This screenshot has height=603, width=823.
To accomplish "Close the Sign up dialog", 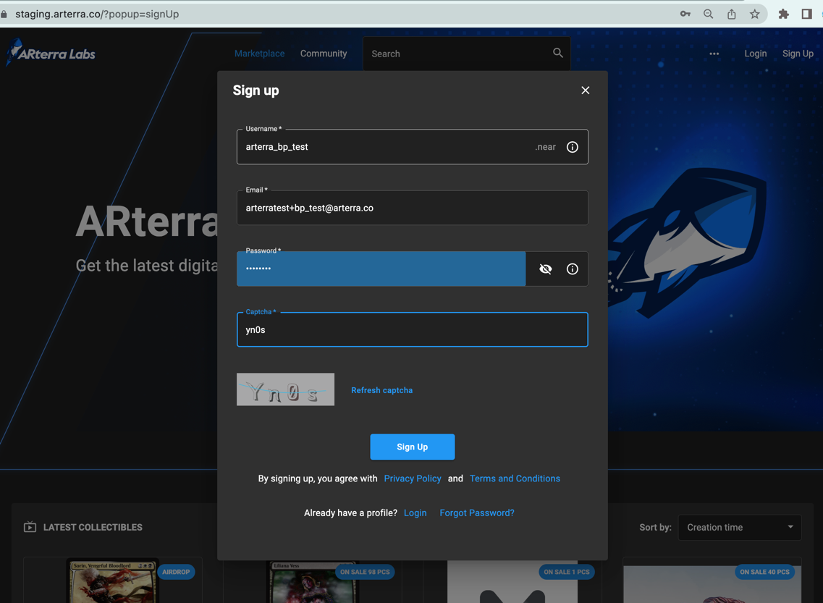I will point(585,90).
